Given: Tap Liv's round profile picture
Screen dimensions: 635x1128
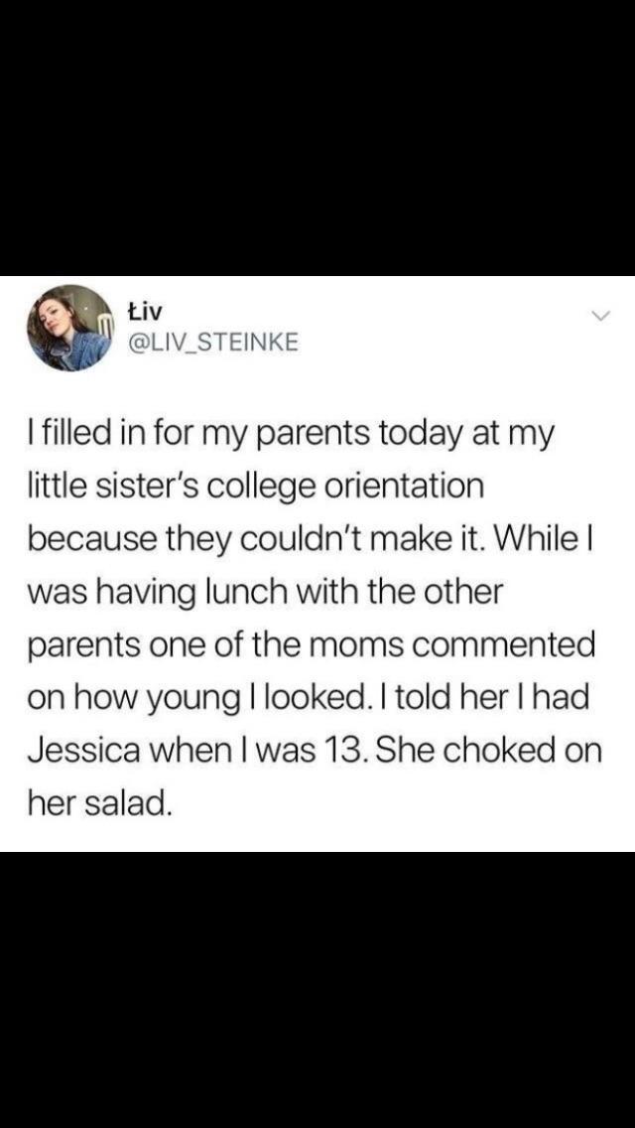Looking at the screenshot, I should 70,329.
